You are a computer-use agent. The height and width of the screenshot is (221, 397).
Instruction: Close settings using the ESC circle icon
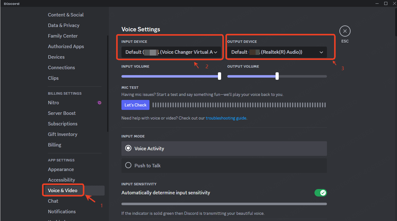[x=345, y=31]
